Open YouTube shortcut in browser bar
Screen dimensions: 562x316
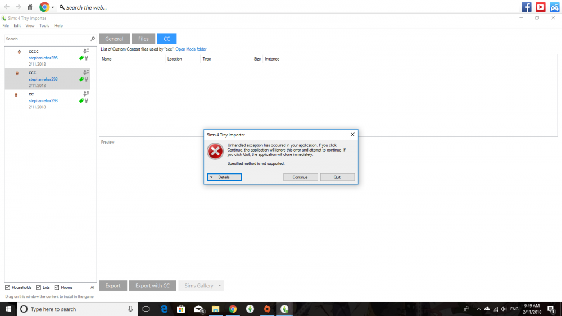[x=541, y=7]
